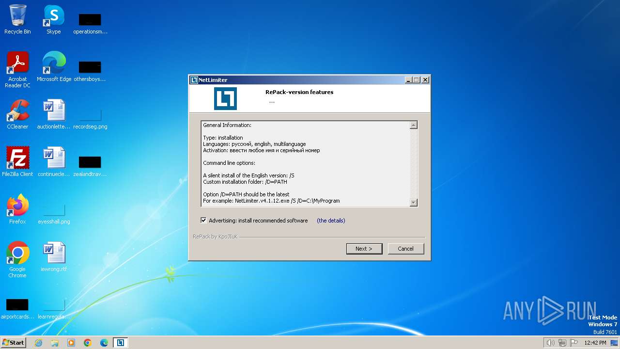Open the Start menu
Viewport: 620px width, 349px height.
(13, 343)
